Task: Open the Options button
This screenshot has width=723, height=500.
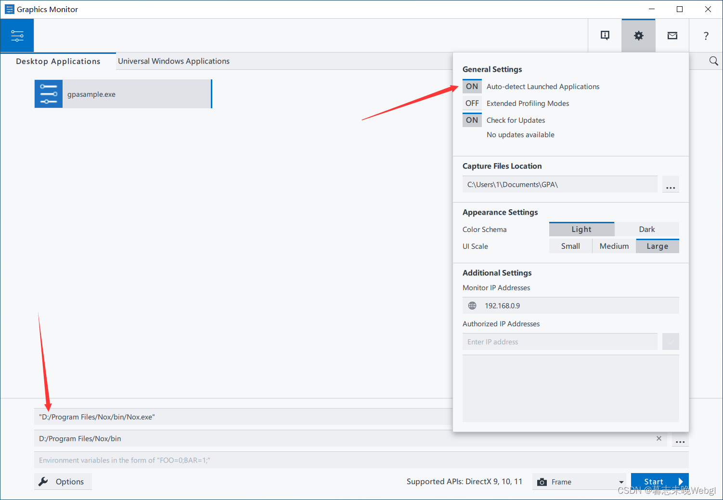Action: 63,482
